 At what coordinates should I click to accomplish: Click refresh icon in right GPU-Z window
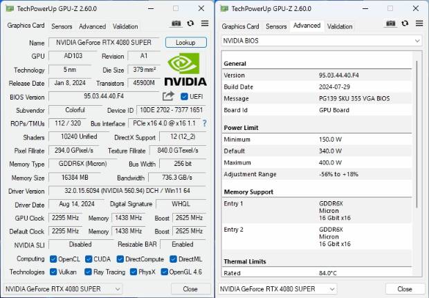[x=405, y=24]
